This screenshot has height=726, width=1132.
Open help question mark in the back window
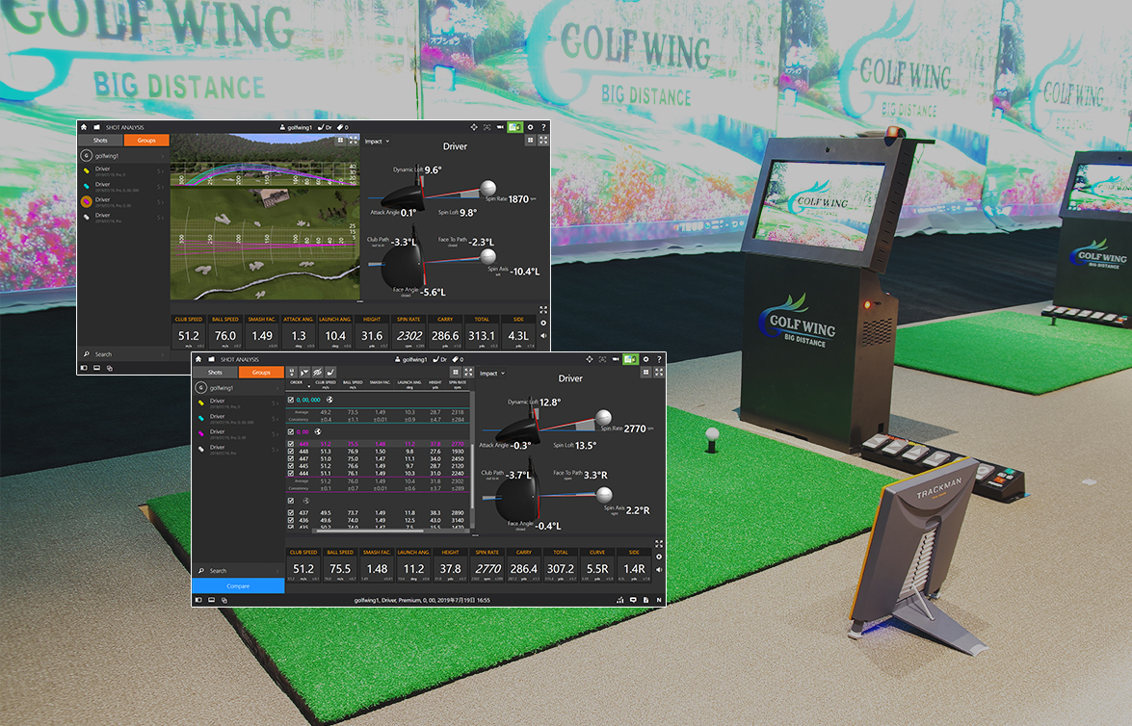[543, 127]
